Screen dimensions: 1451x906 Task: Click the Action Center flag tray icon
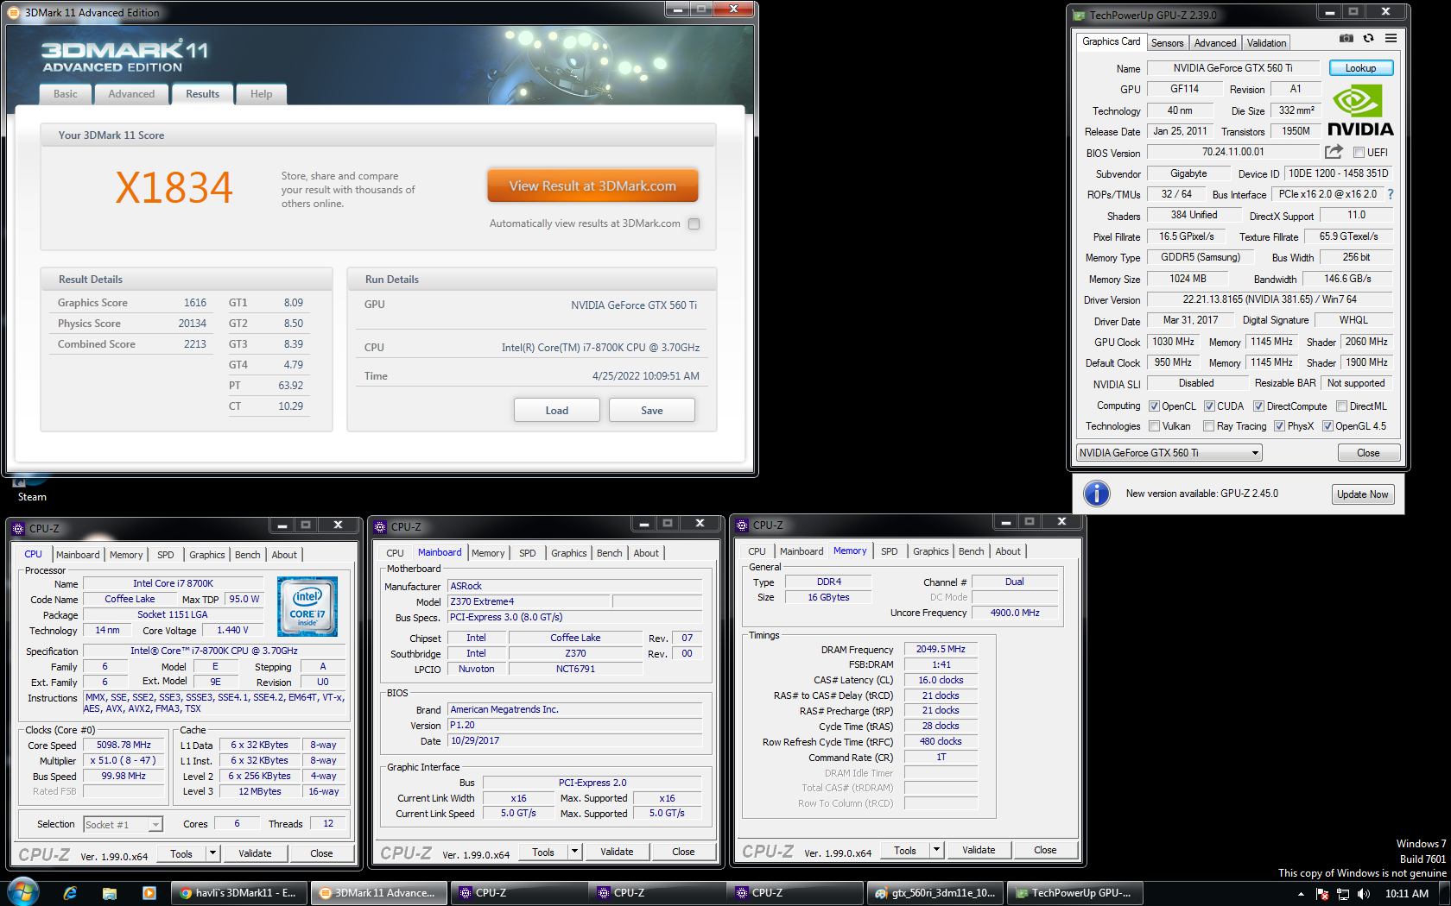tap(1322, 894)
